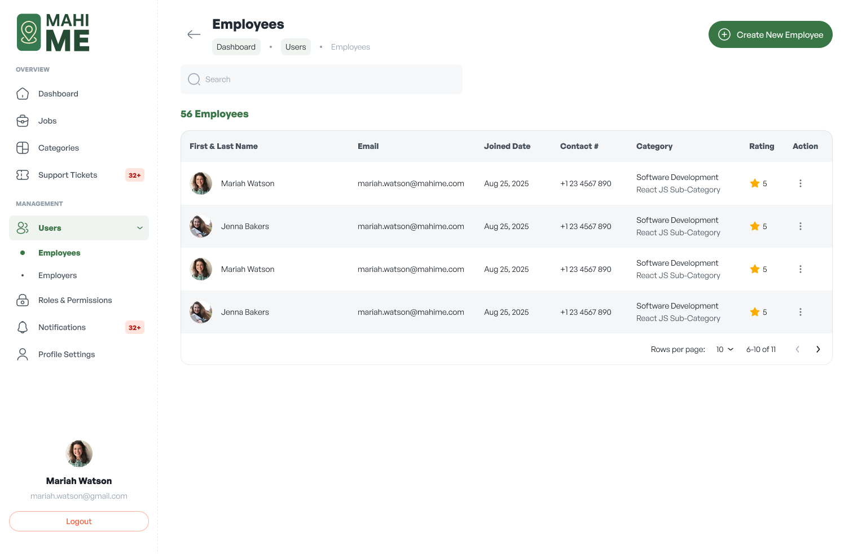Go to the previous page of employees
This screenshot has height=554, width=853.
[x=797, y=349]
